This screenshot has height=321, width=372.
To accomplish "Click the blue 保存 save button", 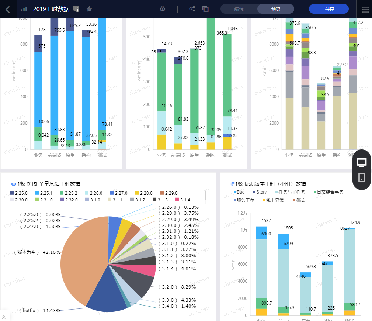I will tap(329, 9).
